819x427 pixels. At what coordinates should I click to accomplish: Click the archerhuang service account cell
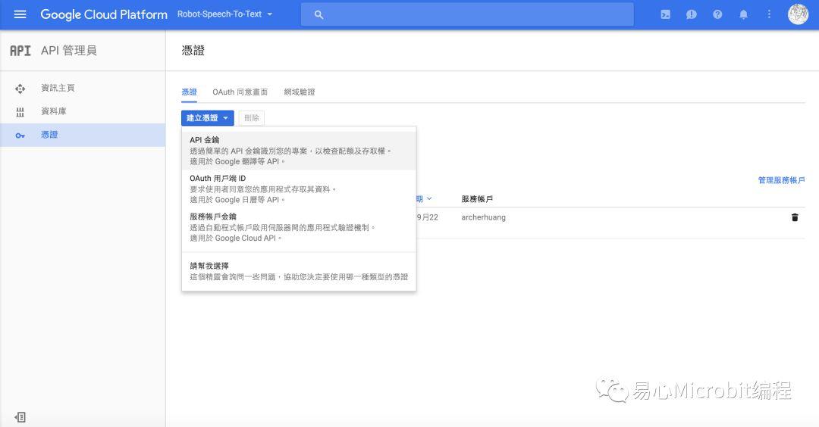(483, 217)
